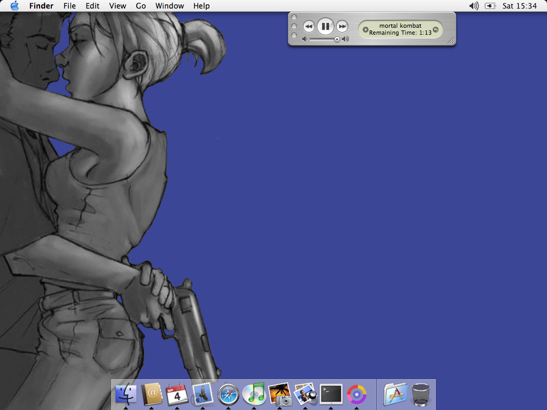
Task: Open the Go menu
Action: click(140, 6)
